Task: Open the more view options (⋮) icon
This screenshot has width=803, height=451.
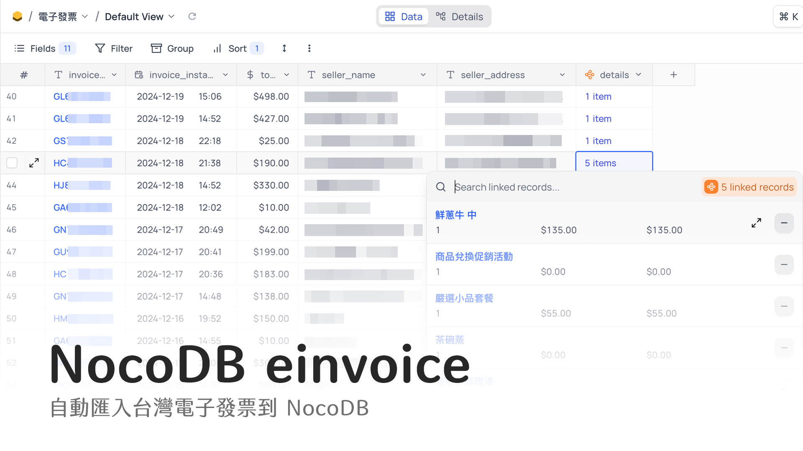Action: [x=309, y=48]
